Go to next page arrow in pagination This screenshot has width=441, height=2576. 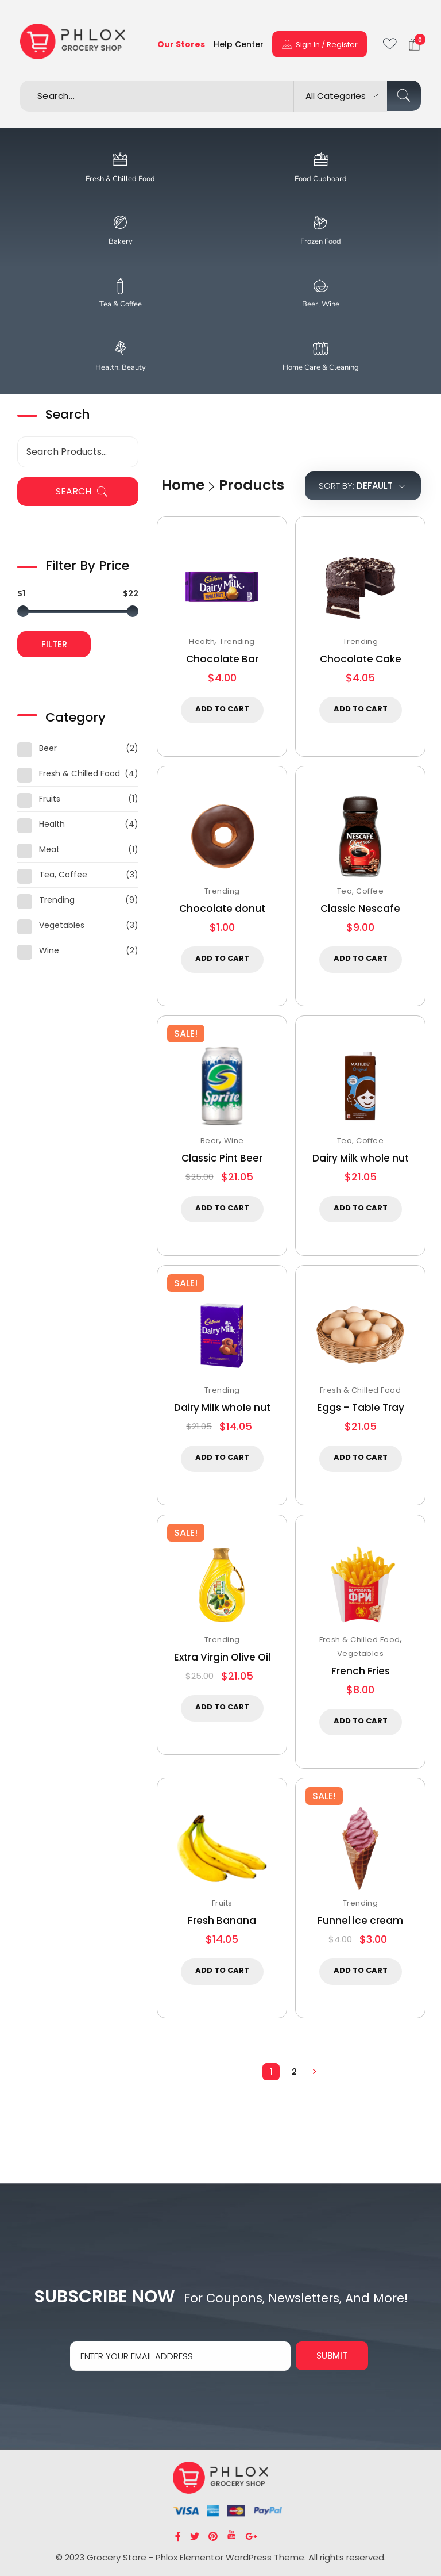click(314, 2071)
